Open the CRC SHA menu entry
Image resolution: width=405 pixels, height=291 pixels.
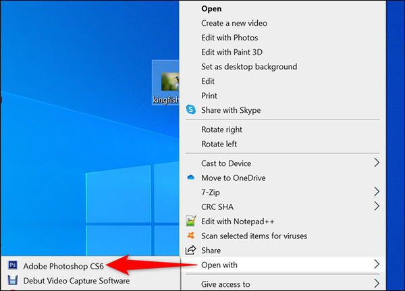tap(283, 207)
